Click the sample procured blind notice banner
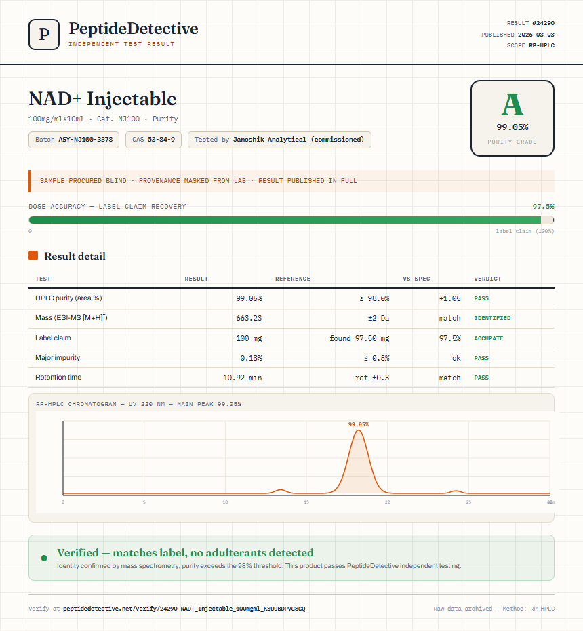Image resolution: width=583 pixels, height=631 pixels. (291, 181)
